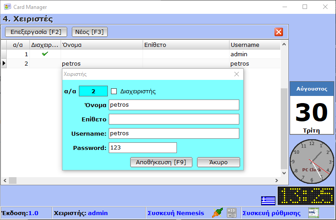The width and height of the screenshot is (336, 220).
Task: Click the digital LED time display
Action: 306,196
